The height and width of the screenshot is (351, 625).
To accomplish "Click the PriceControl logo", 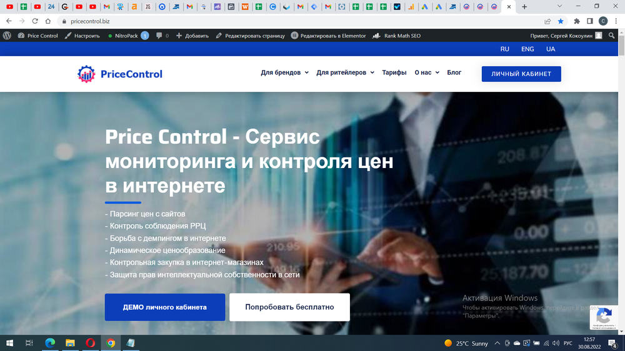I will tap(120, 74).
